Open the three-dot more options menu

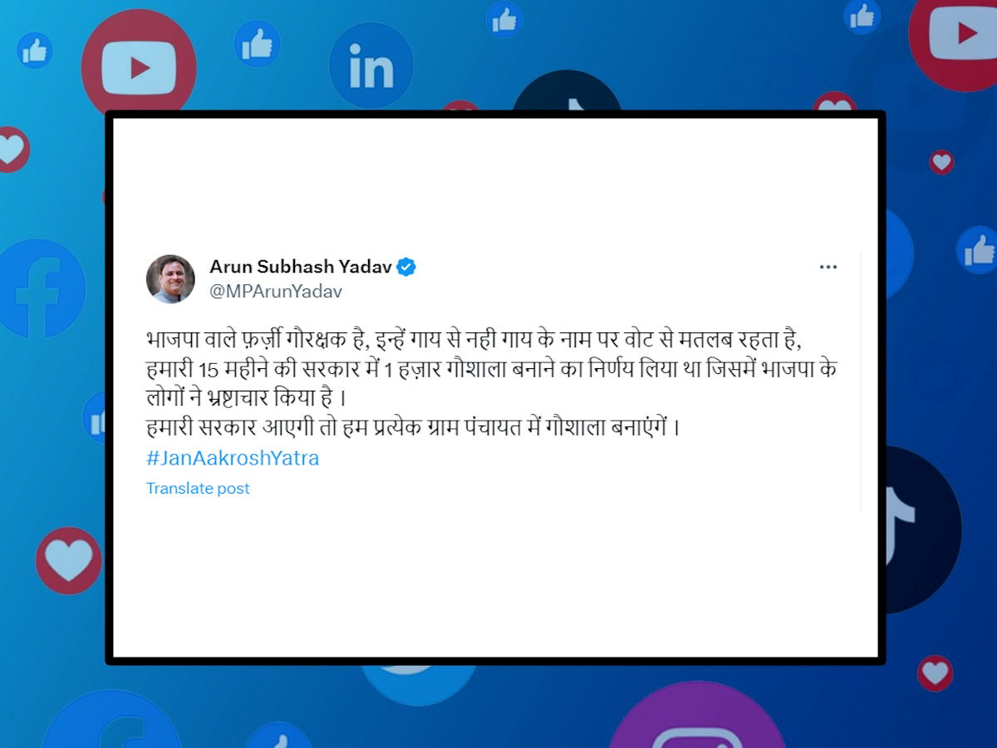tap(828, 267)
